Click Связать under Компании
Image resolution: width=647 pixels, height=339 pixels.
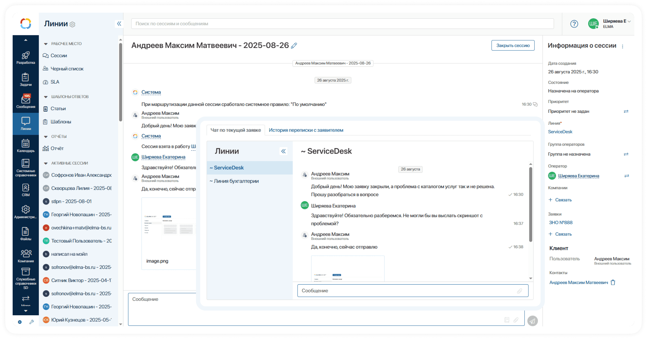560,200
